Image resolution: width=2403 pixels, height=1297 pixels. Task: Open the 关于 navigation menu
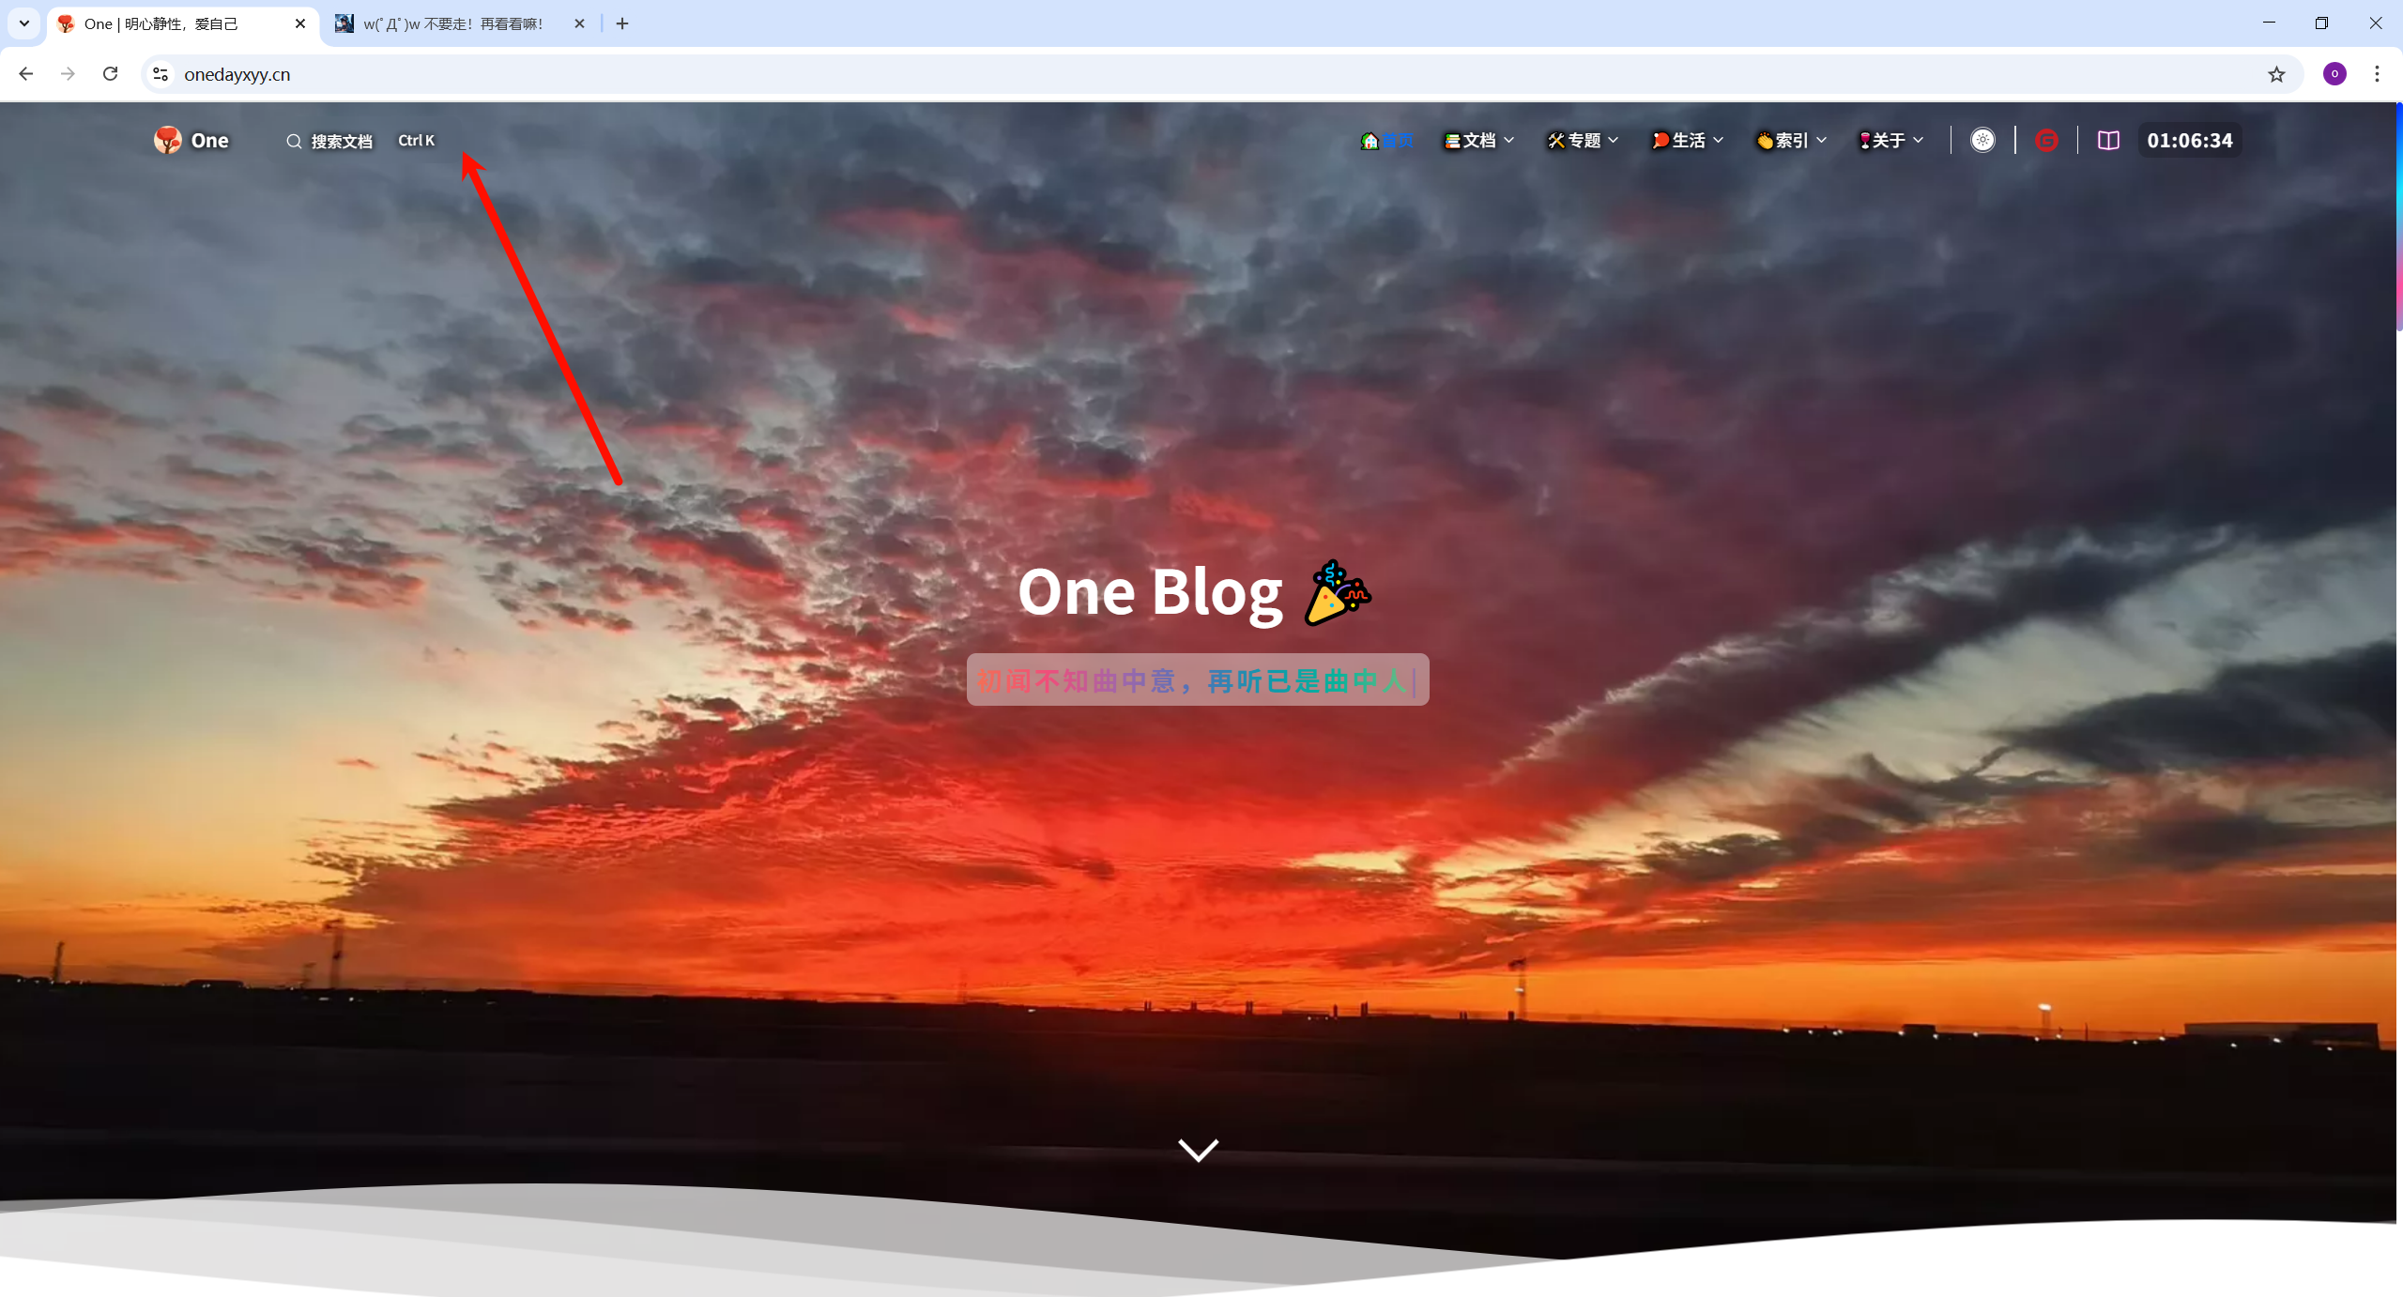pyautogui.click(x=1890, y=140)
